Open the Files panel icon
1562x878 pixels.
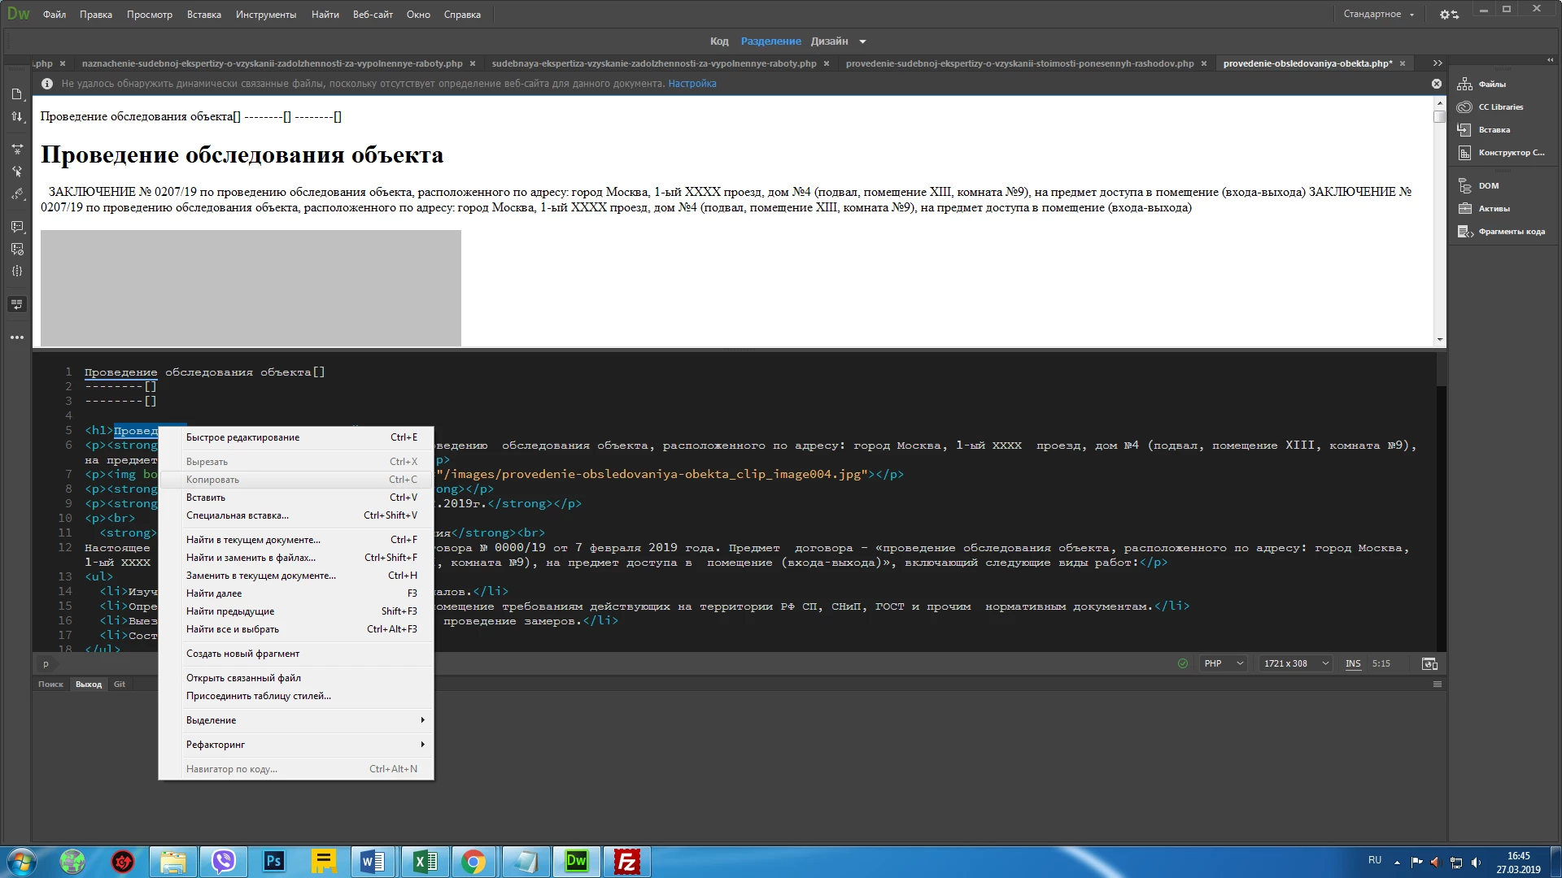1465,85
